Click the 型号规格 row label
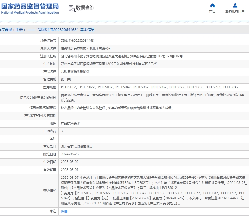Viewport: 249px width, 218px height. tap(50, 87)
